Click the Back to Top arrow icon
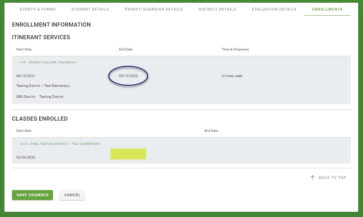The height and width of the screenshot is (217, 363). (312, 177)
